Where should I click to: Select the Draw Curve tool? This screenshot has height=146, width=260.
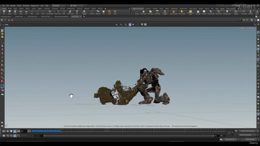tap(57, 12)
